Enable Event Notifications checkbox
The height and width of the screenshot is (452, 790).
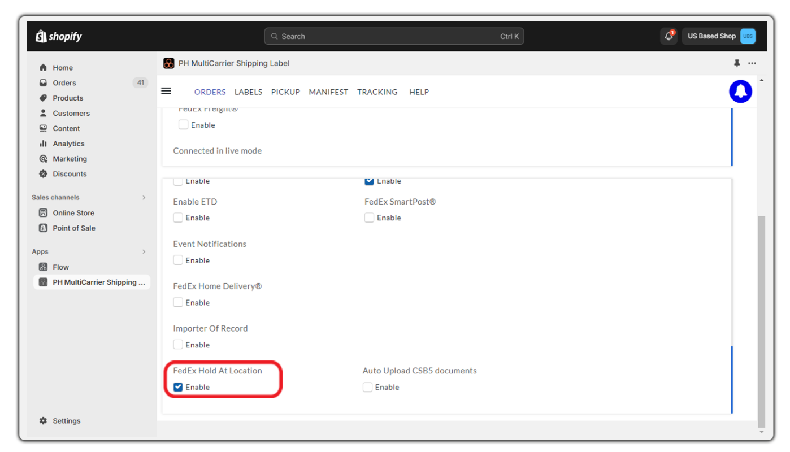point(178,260)
